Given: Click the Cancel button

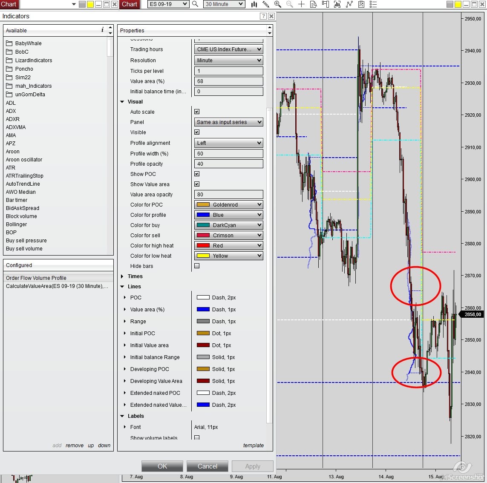Looking at the screenshot, I should coord(207,466).
